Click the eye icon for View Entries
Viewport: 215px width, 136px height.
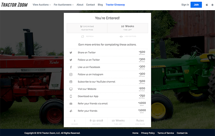pyautogui.click(x=121, y=37)
